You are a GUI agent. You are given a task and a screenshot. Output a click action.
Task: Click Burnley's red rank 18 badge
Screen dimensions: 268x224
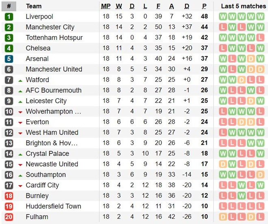click(x=9, y=196)
